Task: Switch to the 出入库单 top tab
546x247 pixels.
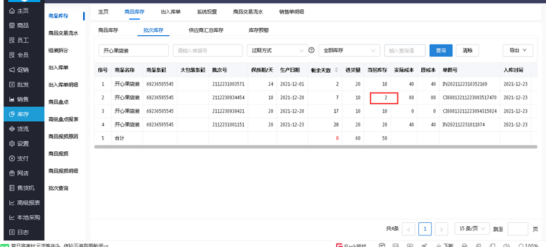Action: 171,12
